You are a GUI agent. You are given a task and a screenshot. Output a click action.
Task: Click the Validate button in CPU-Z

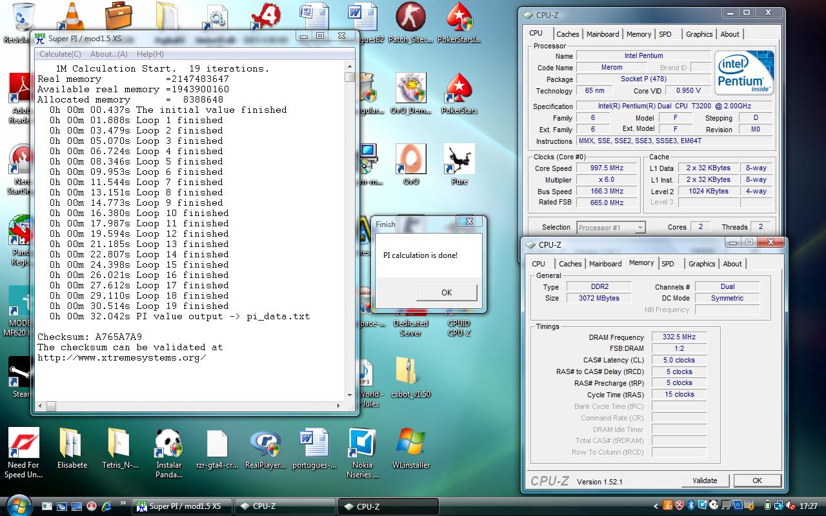click(705, 481)
